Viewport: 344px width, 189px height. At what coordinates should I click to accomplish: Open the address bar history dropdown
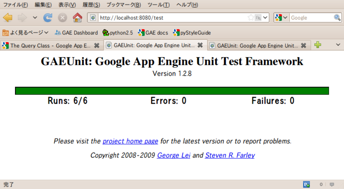point(265,18)
